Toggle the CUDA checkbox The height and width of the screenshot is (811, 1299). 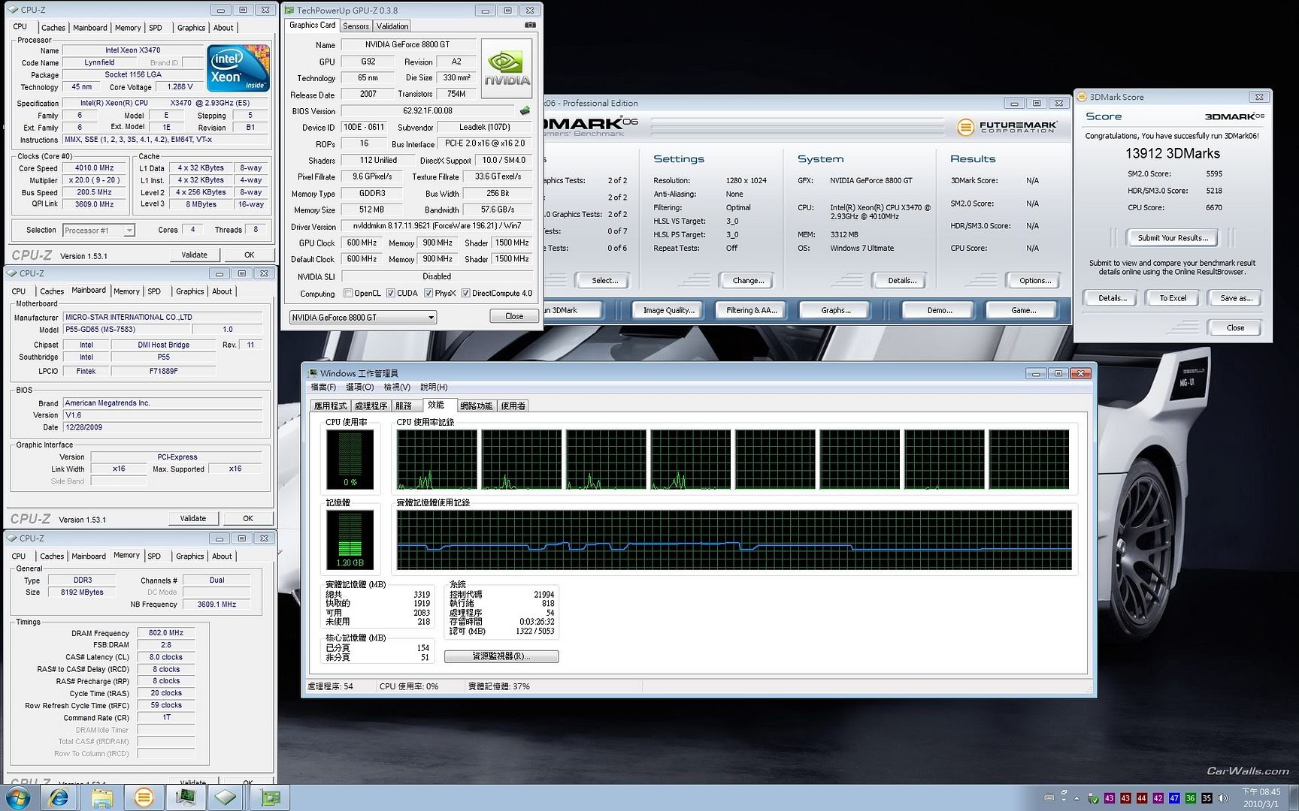click(x=391, y=294)
